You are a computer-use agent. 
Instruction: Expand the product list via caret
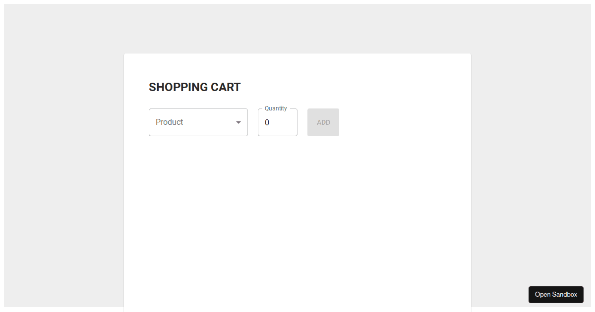(238, 122)
